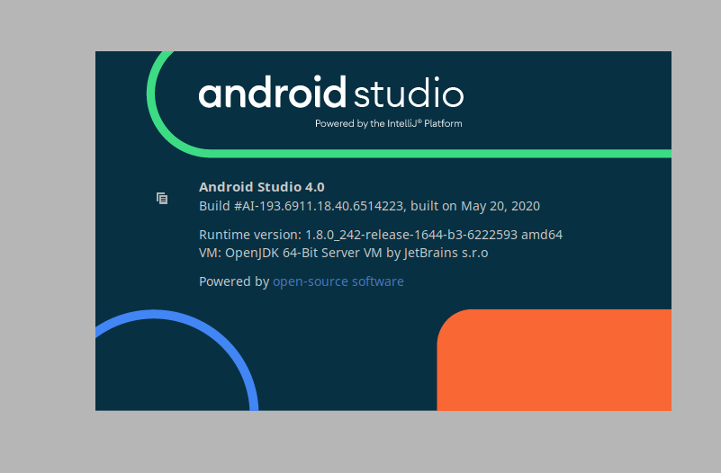Click the Build #AI-193.6911.18.40.6514223 line

(x=369, y=206)
